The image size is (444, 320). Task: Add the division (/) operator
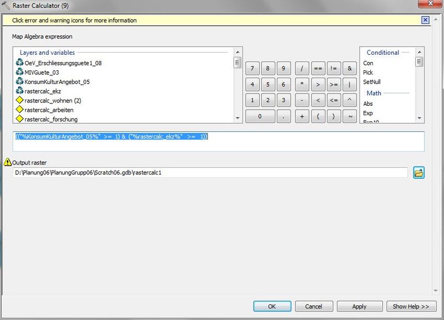[302, 69]
